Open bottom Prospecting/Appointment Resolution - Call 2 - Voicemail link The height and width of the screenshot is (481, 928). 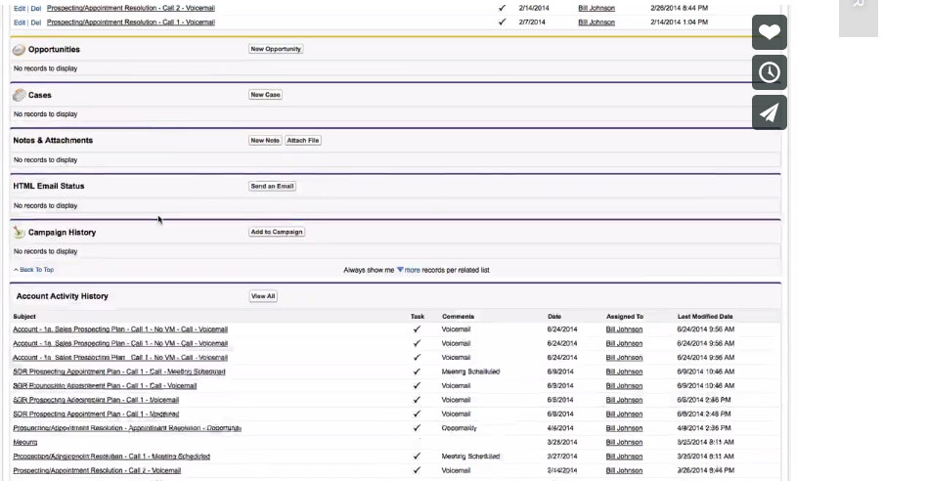coord(97,471)
